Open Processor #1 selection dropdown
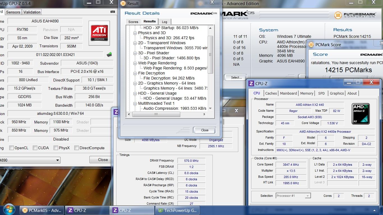This screenshot has width=383, height=215. [308, 196]
